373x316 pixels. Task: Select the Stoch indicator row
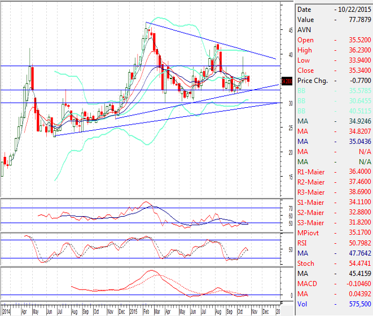pos(333,264)
